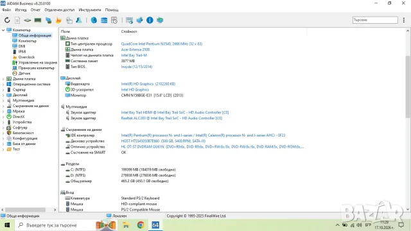Open the three-dot menu beside search box
The height and width of the screenshot is (231, 411).
pyautogui.click(x=404, y=20)
